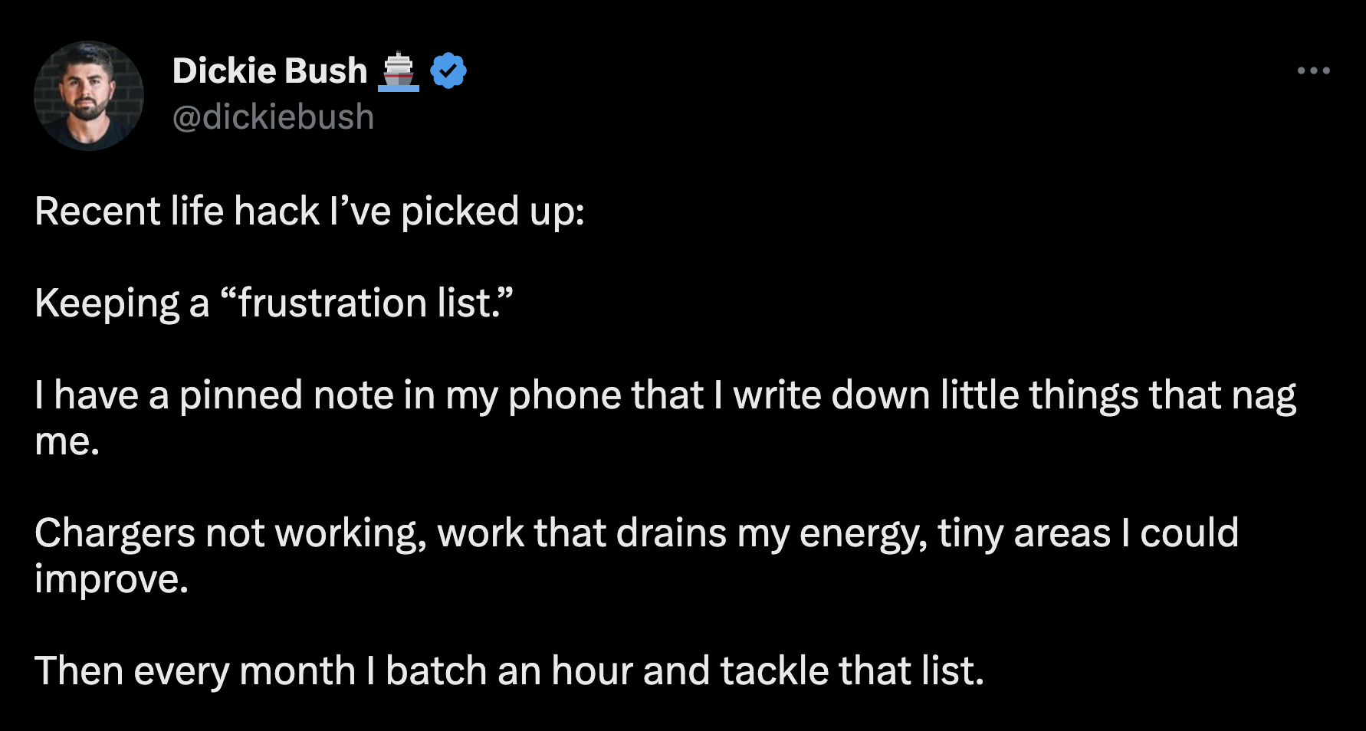The image size is (1366, 731).
Task: Click the ship emoji in the display name
Action: 399,70
